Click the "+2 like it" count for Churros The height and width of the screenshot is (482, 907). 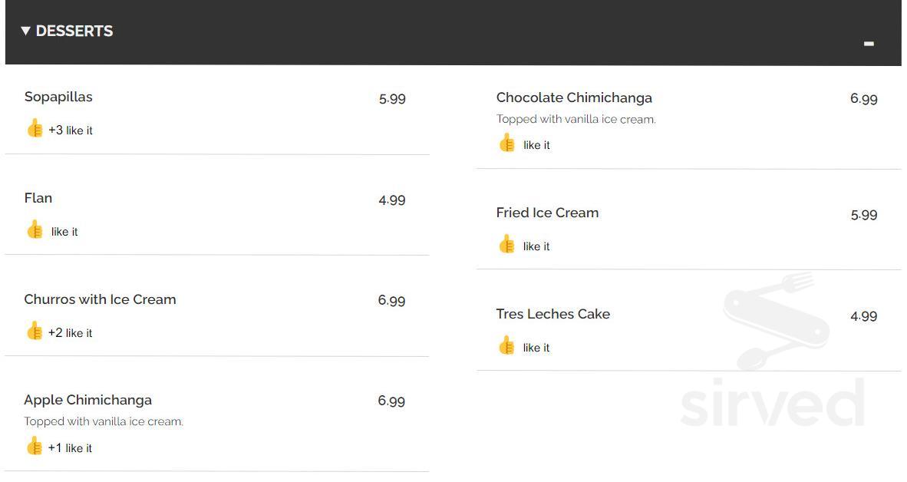pyautogui.click(x=71, y=333)
